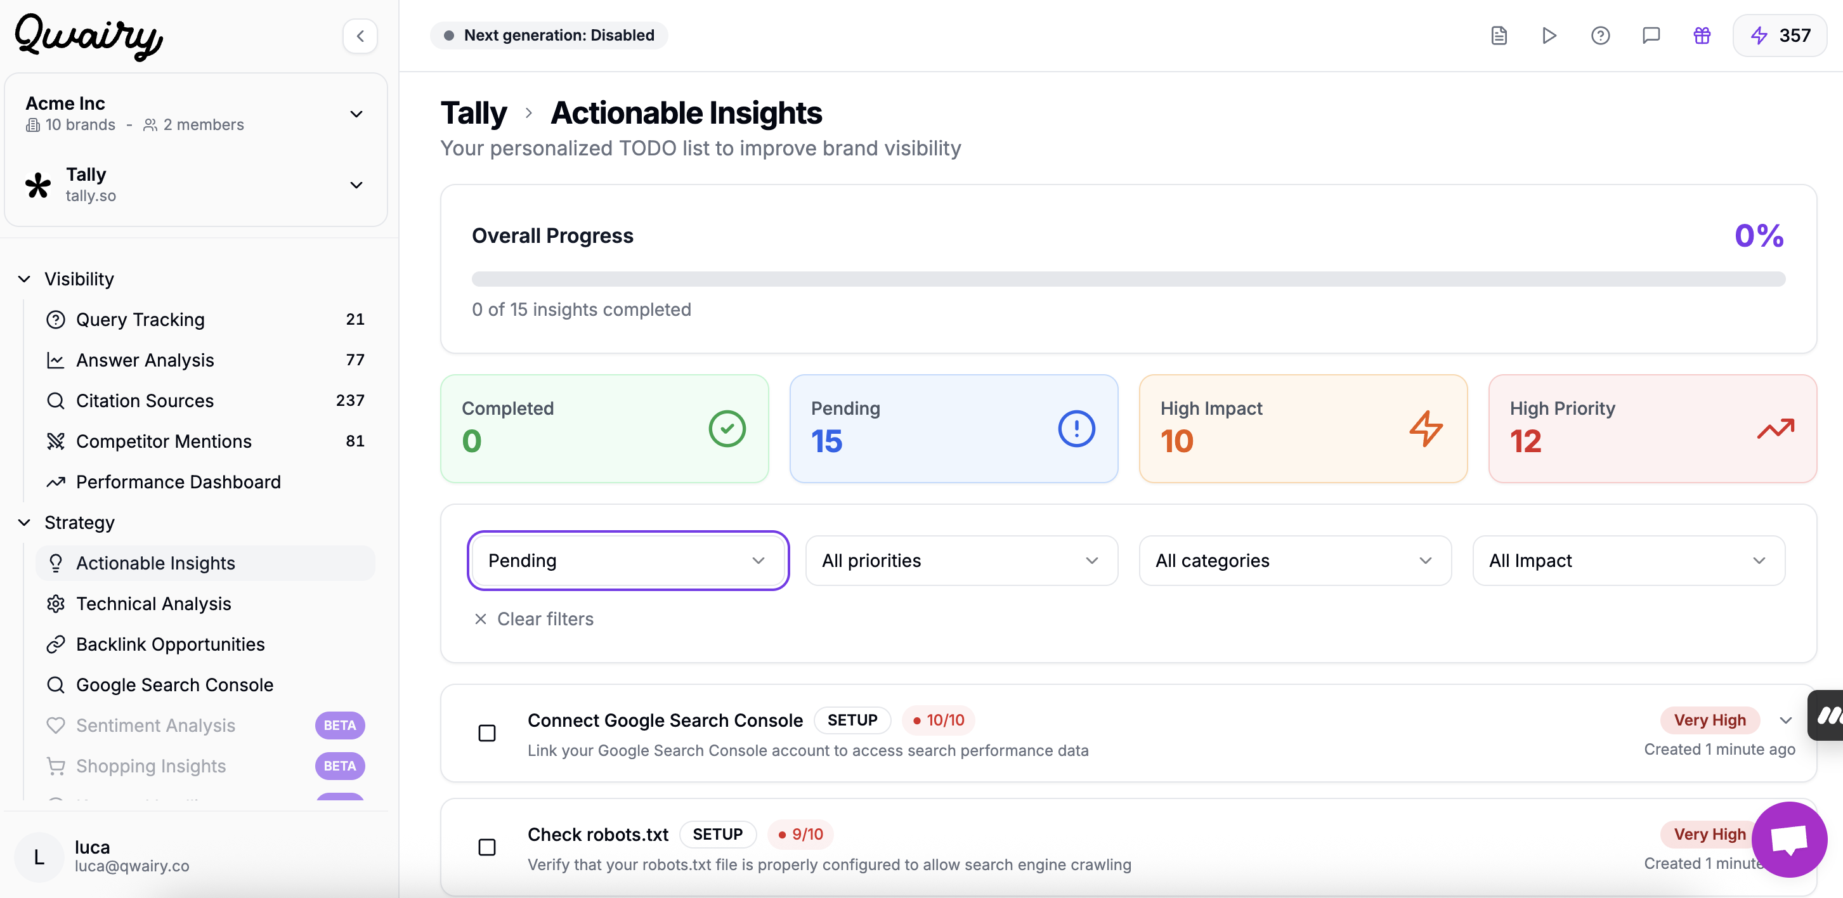
Task: Open the Connect Google Search Console insight title
Action: pyautogui.click(x=665, y=720)
